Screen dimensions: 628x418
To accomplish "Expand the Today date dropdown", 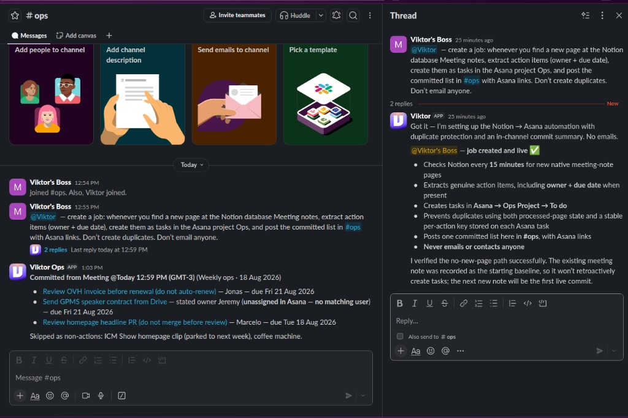I will point(191,165).
